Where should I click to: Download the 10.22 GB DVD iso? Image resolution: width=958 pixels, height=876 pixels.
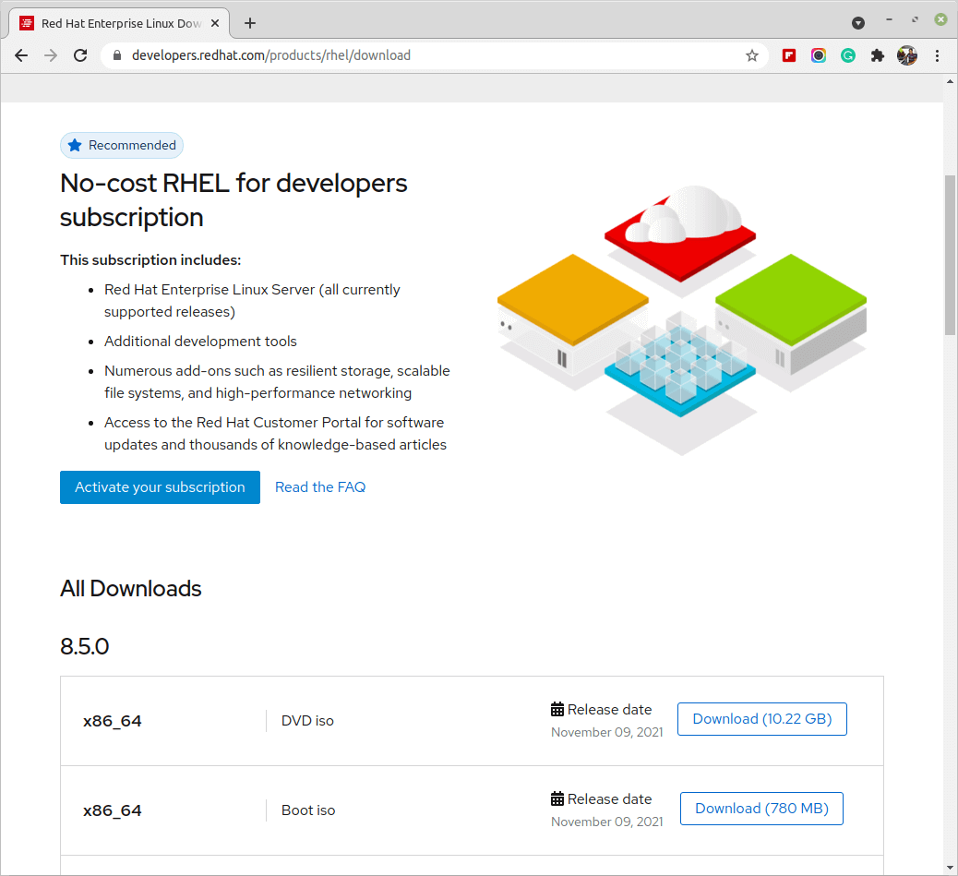[x=762, y=719]
